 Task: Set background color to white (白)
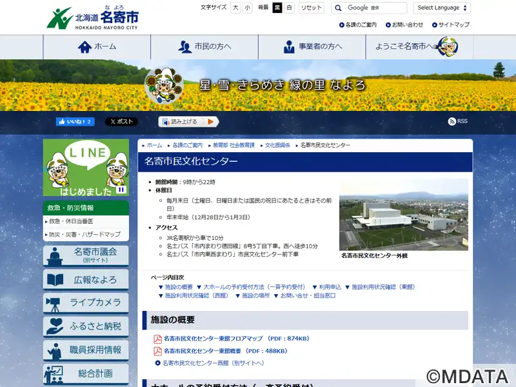click(x=289, y=8)
